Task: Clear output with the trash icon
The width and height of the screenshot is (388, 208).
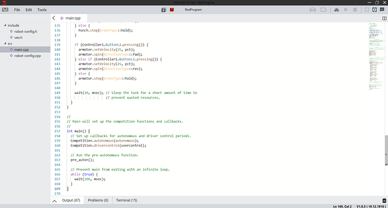Action: [x=384, y=200]
